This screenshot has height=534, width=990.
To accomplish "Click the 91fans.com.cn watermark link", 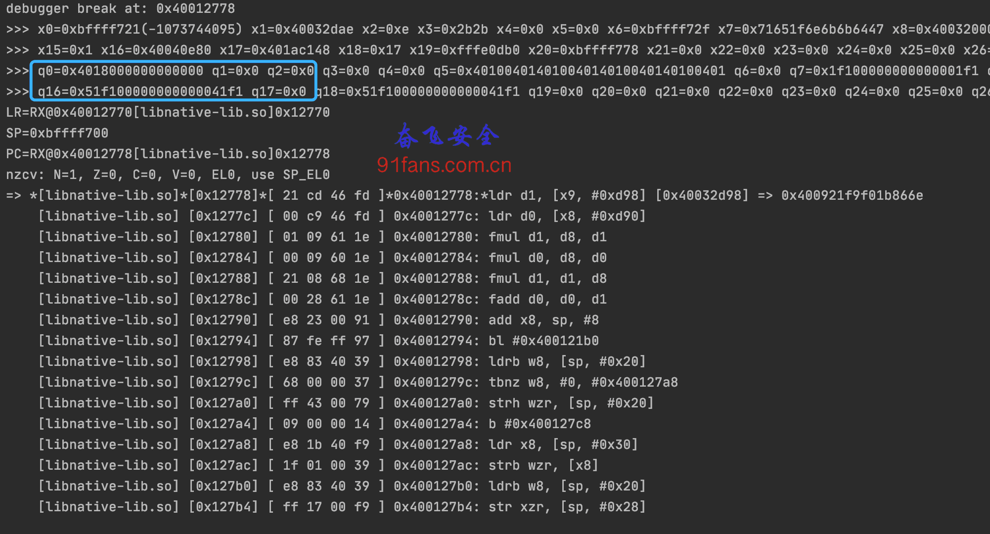I will click(x=444, y=165).
